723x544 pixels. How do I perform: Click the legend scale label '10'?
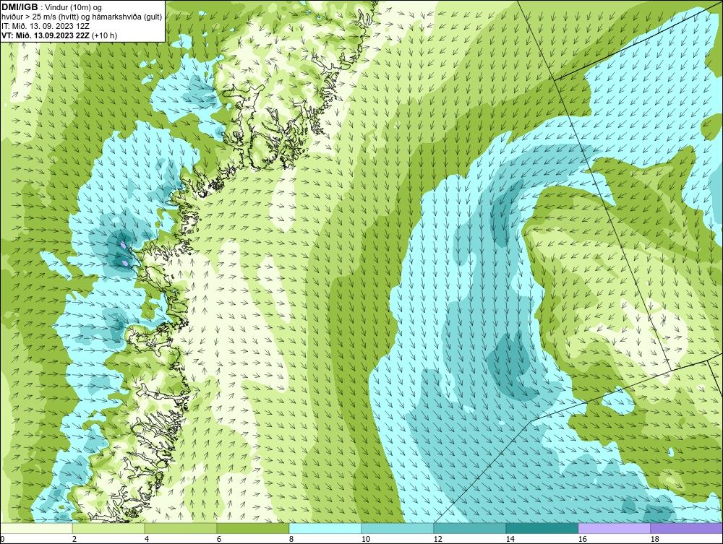366,539
